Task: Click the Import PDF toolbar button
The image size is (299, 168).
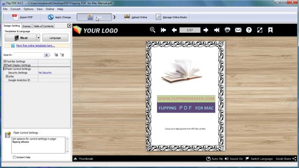Action: tap(22, 17)
